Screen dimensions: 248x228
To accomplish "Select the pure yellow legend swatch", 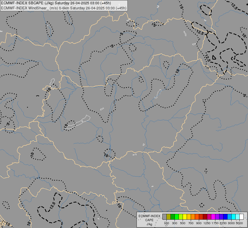I will coord(185,217).
